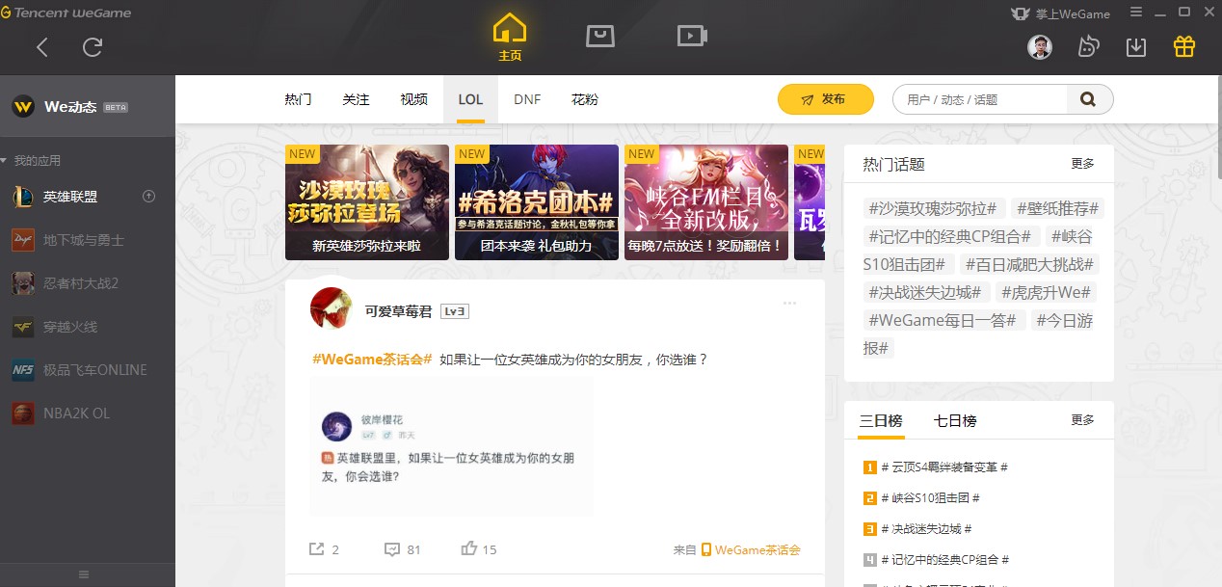
Task: Open ranked topic 云顶S4羁绊装备变革
Action: pyautogui.click(x=936, y=467)
